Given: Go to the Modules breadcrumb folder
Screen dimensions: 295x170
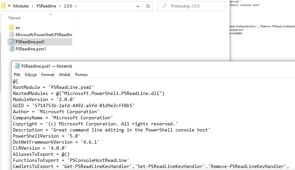Looking at the screenshot, I should coord(21,6).
